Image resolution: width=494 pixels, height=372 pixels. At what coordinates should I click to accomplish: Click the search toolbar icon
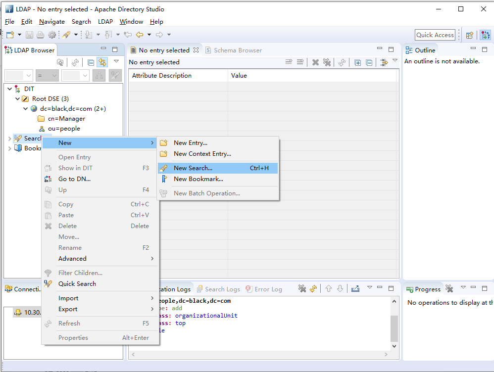(x=66, y=35)
